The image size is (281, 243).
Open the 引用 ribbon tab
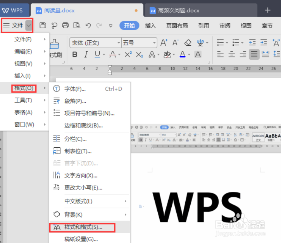(203, 26)
